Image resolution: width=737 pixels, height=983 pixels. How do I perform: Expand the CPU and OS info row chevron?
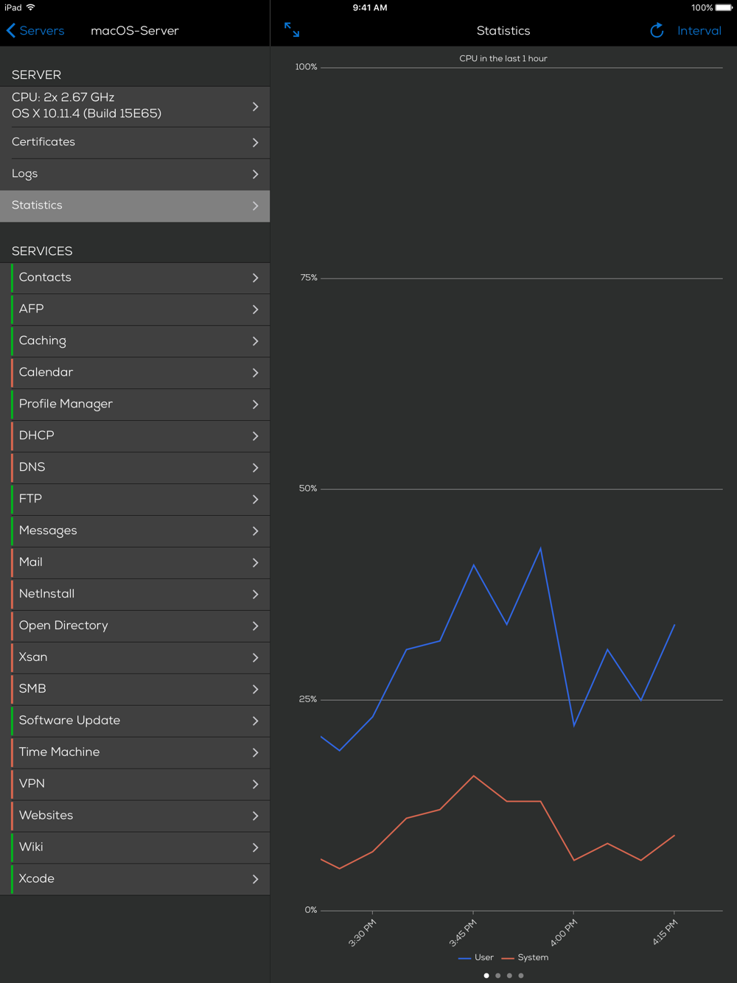click(x=255, y=107)
